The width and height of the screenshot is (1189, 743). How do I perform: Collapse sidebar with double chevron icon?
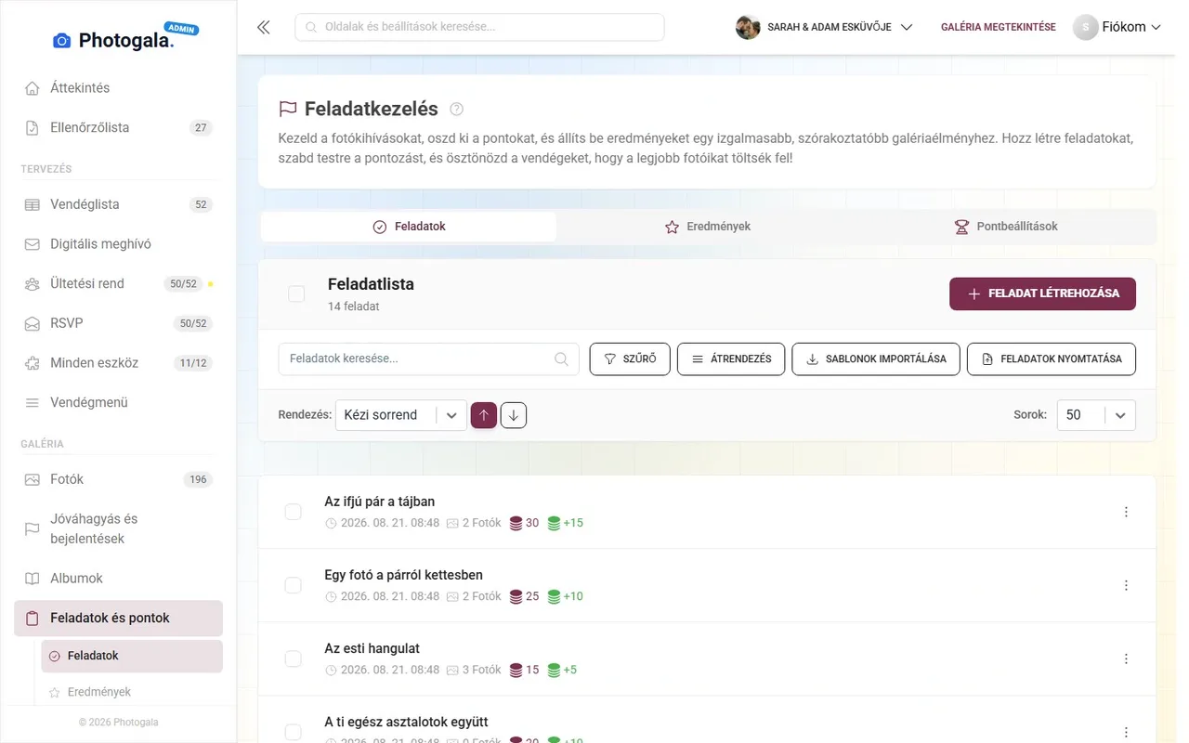[x=264, y=27]
